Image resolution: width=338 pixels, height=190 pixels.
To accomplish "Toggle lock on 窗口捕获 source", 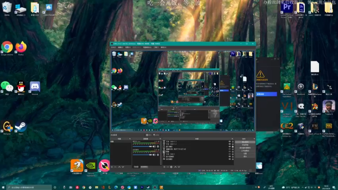I will point(233,147).
